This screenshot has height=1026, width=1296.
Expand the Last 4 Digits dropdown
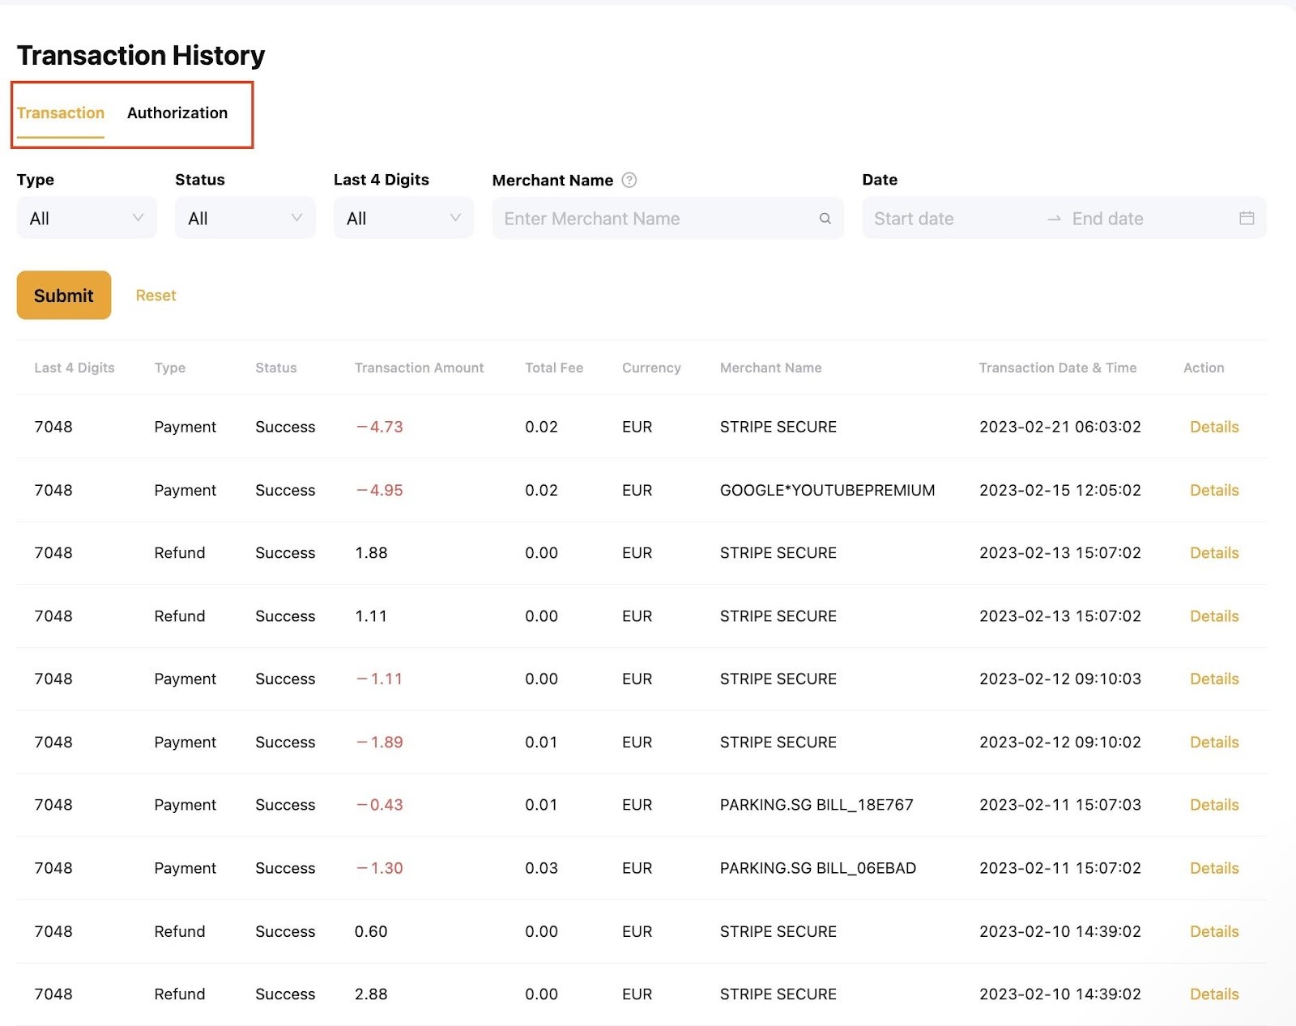(x=403, y=219)
